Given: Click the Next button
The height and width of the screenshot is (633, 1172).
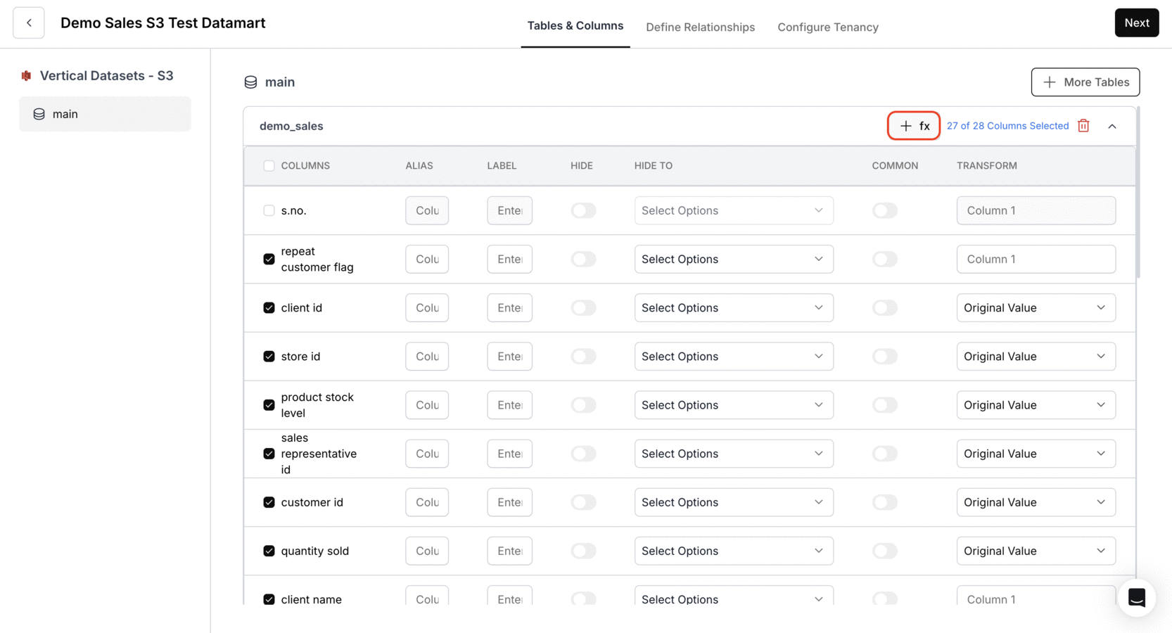Looking at the screenshot, I should pyautogui.click(x=1136, y=23).
